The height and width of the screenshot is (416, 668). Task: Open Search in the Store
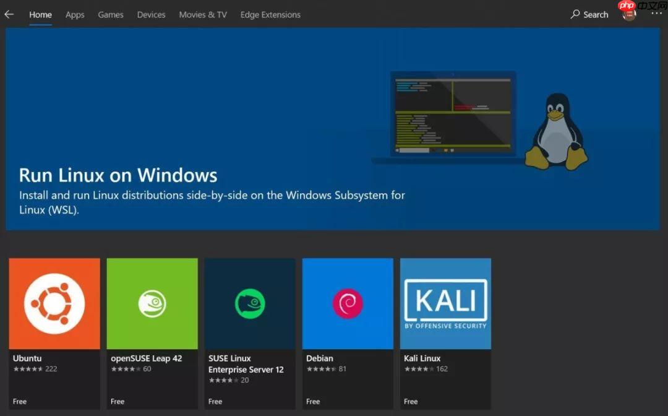click(x=589, y=14)
